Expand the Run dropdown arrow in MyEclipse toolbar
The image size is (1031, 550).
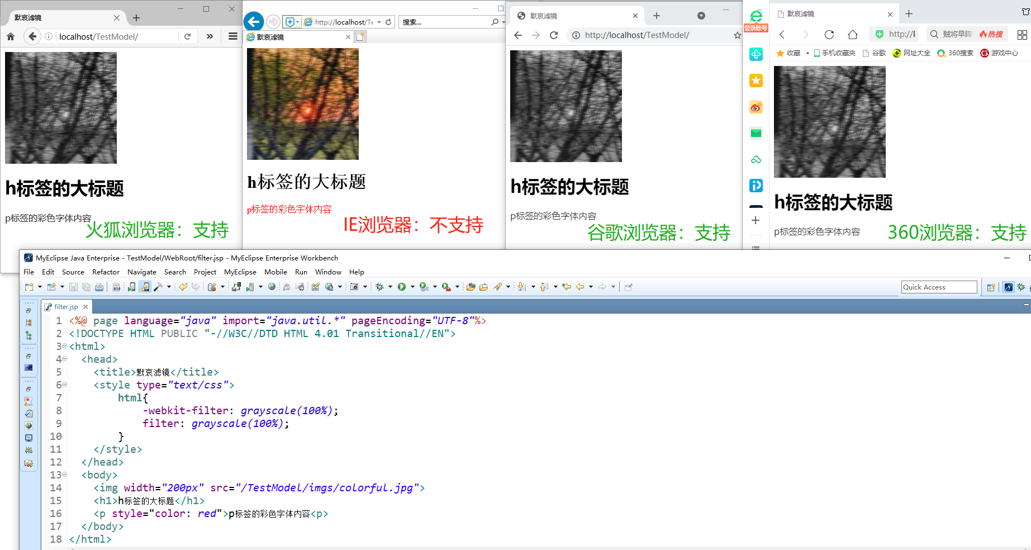(x=414, y=286)
